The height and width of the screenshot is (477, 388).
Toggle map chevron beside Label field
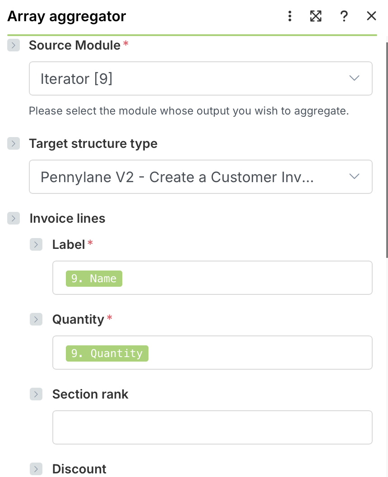coord(36,245)
